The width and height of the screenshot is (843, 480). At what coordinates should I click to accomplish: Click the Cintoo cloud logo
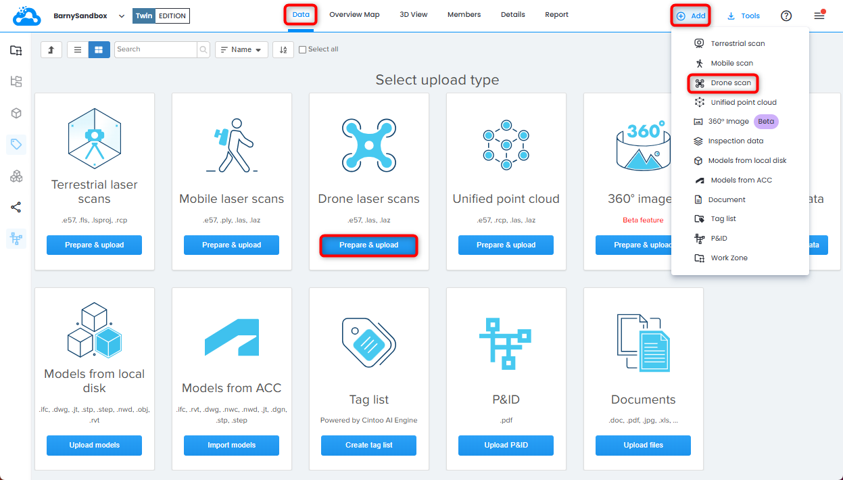pos(27,16)
